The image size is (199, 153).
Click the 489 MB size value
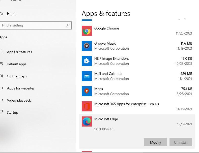(186, 74)
